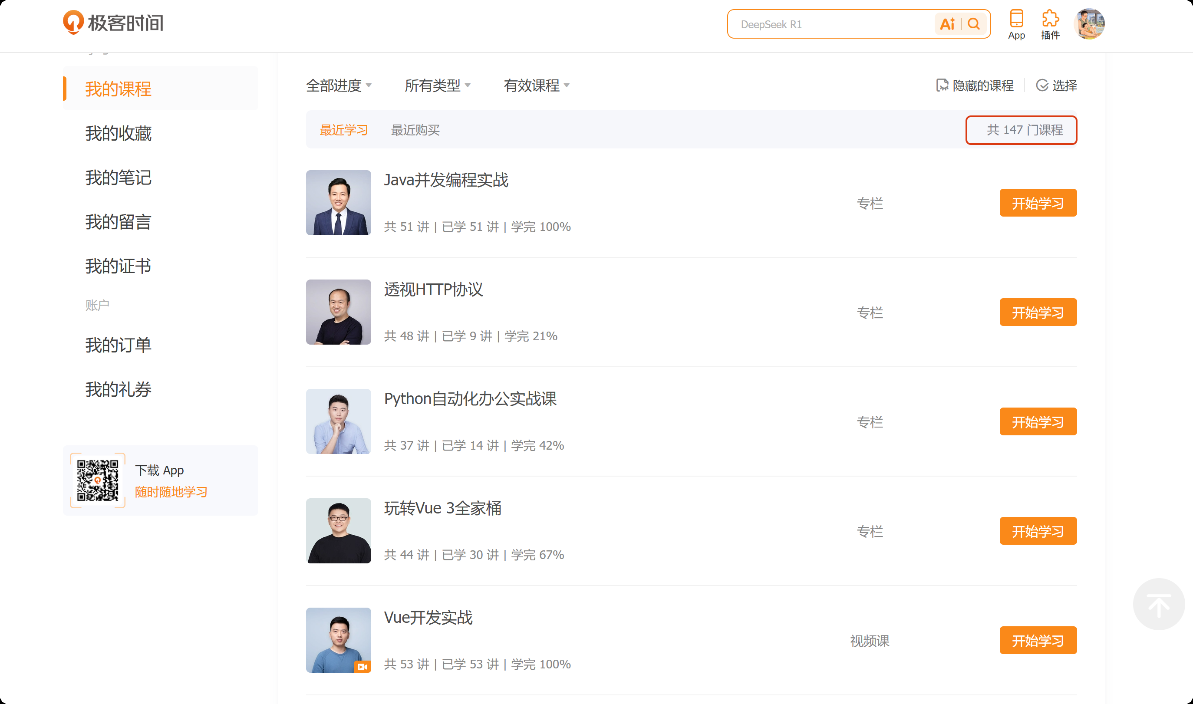Switch to the 最近学习 tab

click(x=344, y=130)
